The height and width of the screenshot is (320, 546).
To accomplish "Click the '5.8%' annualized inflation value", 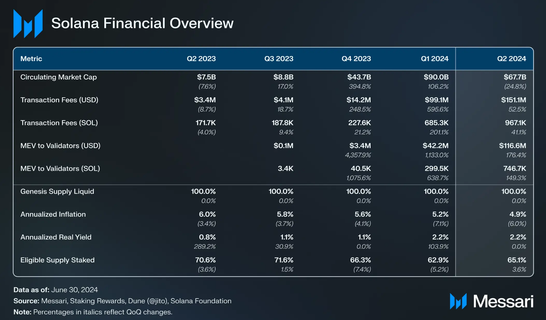I will (x=285, y=215).
